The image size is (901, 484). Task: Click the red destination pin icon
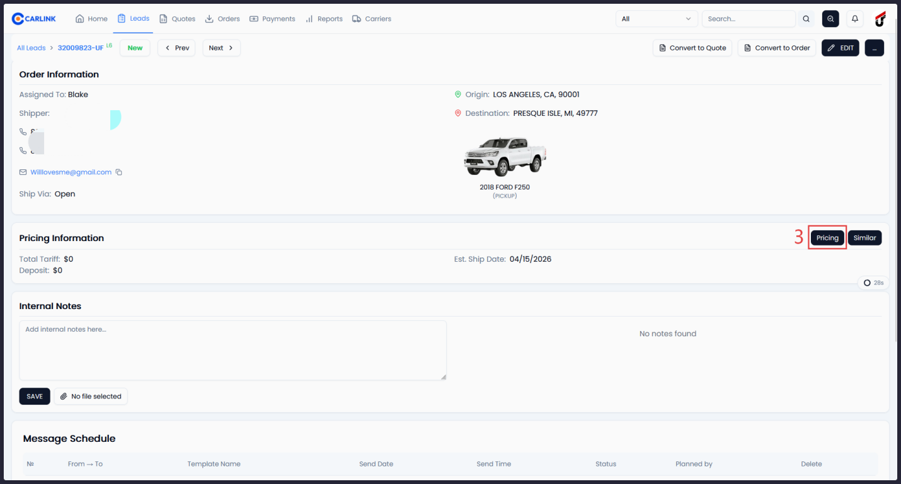tap(459, 113)
